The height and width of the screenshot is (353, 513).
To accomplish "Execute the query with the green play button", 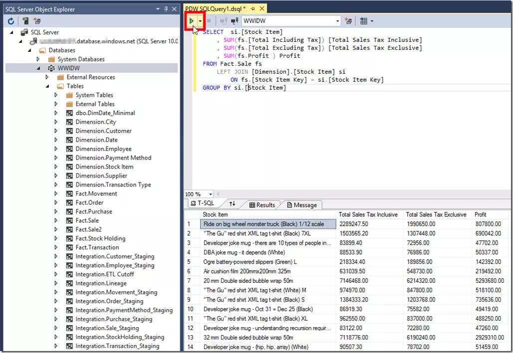I will click(x=192, y=21).
